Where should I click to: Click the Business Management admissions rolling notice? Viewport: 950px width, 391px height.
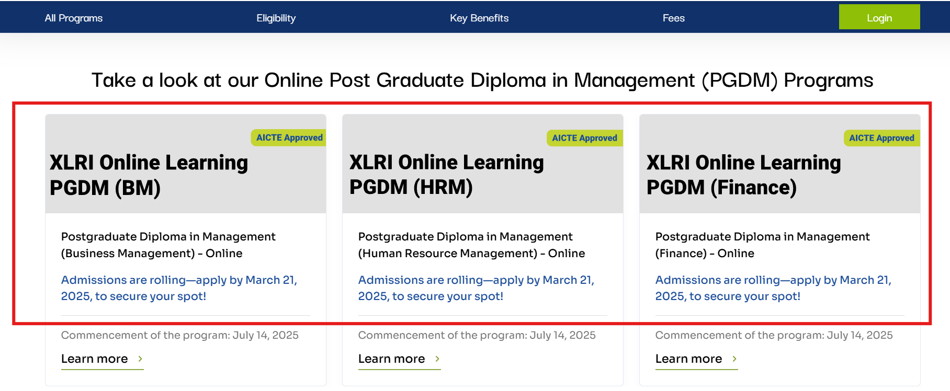click(179, 288)
